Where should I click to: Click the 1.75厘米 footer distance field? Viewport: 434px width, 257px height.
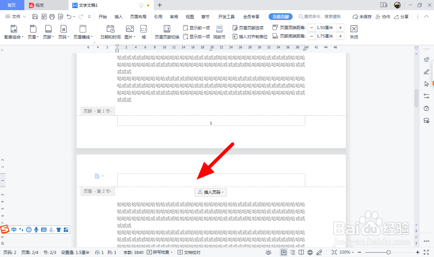pos(326,36)
